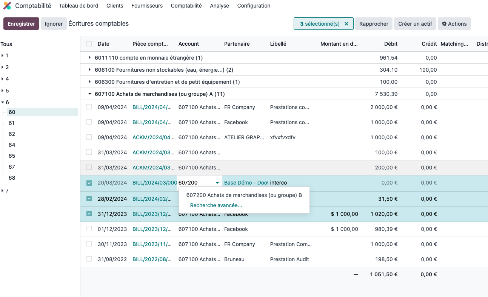The image size is (488, 297).
Task: Sort by the Partenaire column header
Action: point(237,44)
